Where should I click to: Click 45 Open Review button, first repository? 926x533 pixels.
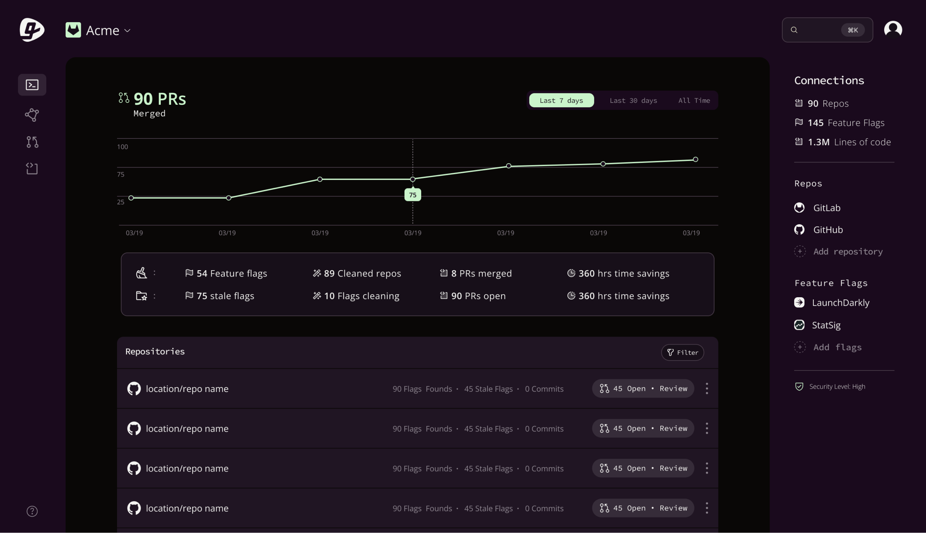pyautogui.click(x=643, y=388)
